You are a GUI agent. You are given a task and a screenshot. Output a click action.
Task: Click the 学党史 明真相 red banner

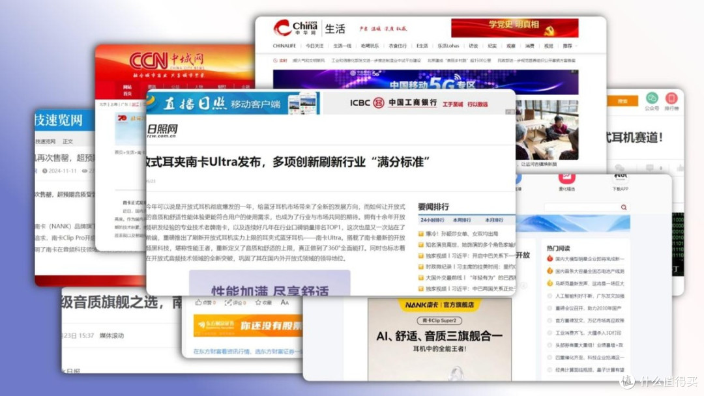[x=514, y=28]
